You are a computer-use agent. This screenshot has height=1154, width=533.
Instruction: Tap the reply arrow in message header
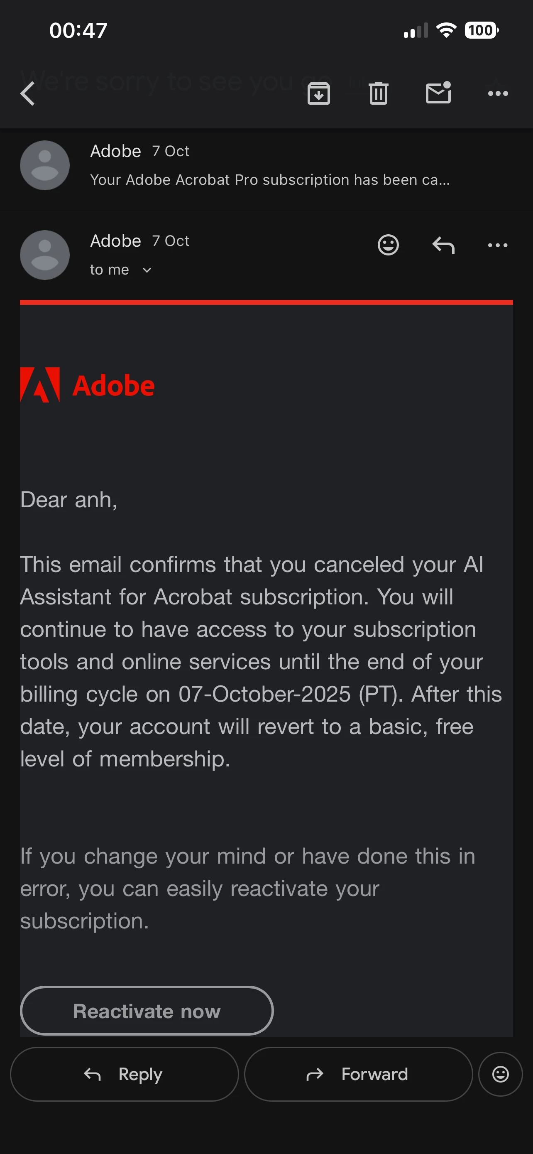click(x=443, y=245)
